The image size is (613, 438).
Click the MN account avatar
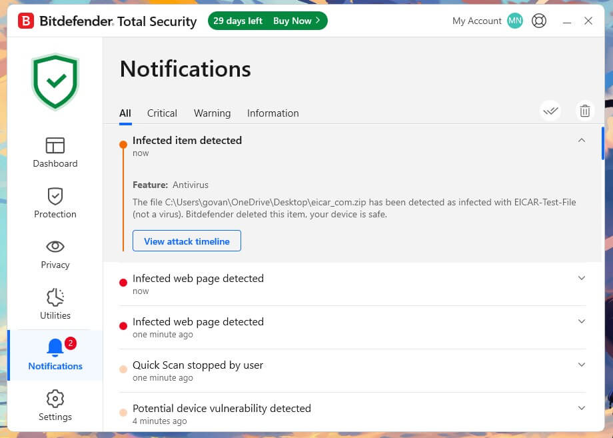tap(515, 21)
